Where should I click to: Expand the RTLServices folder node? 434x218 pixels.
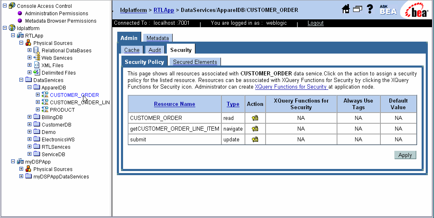29,147
